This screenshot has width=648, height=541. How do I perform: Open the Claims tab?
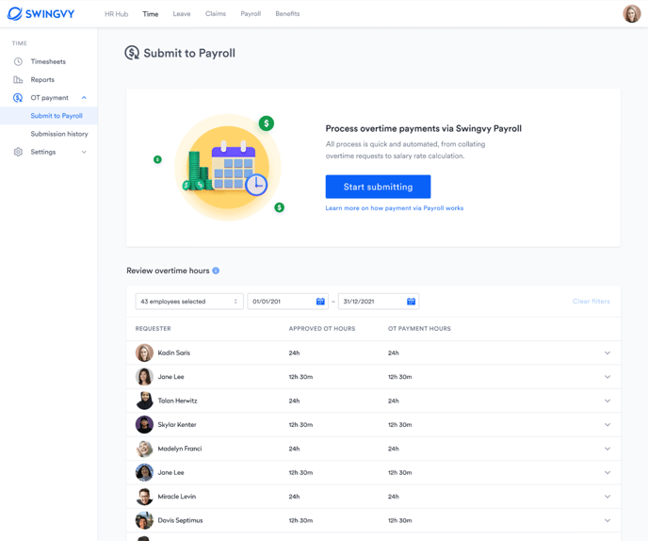[216, 13]
